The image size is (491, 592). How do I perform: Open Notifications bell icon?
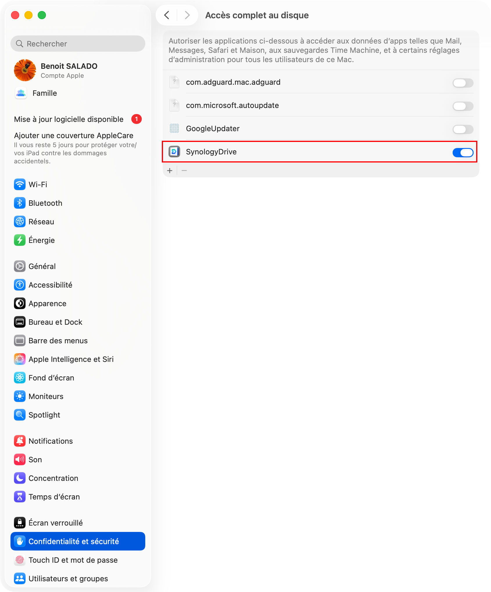click(x=20, y=441)
